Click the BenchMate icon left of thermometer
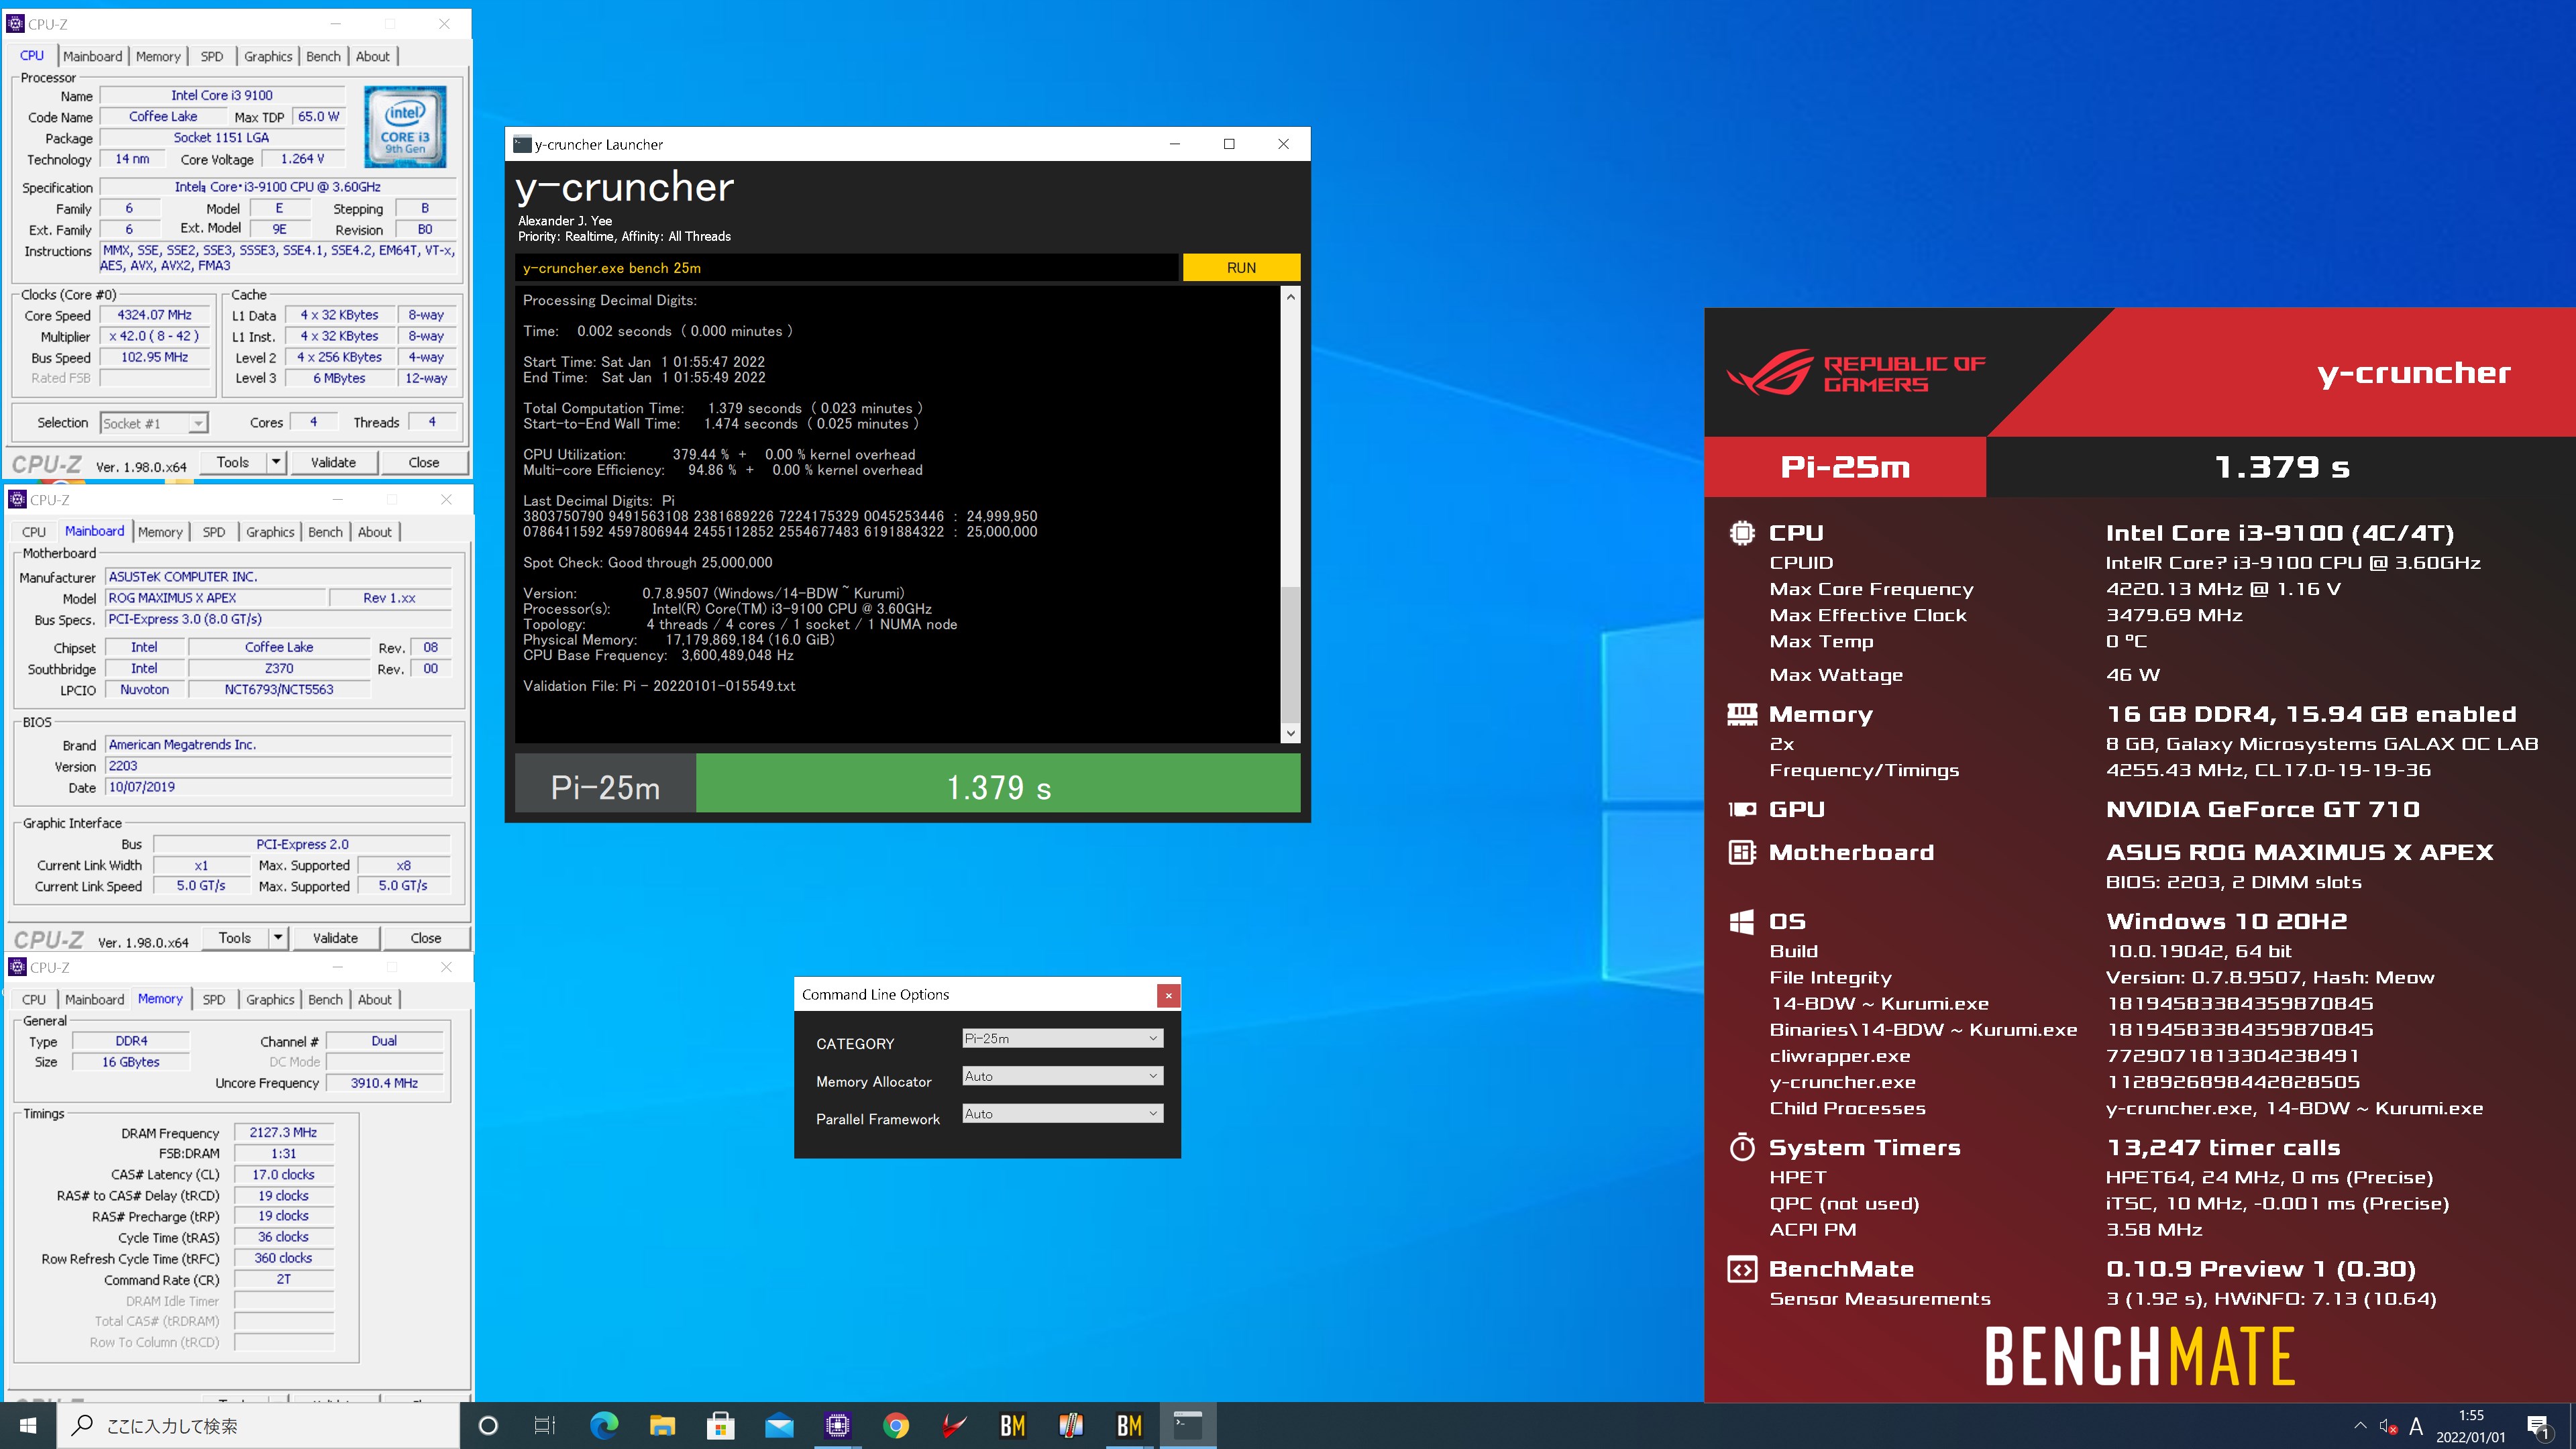Image resolution: width=2576 pixels, height=1449 pixels. click(1013, 1425)
